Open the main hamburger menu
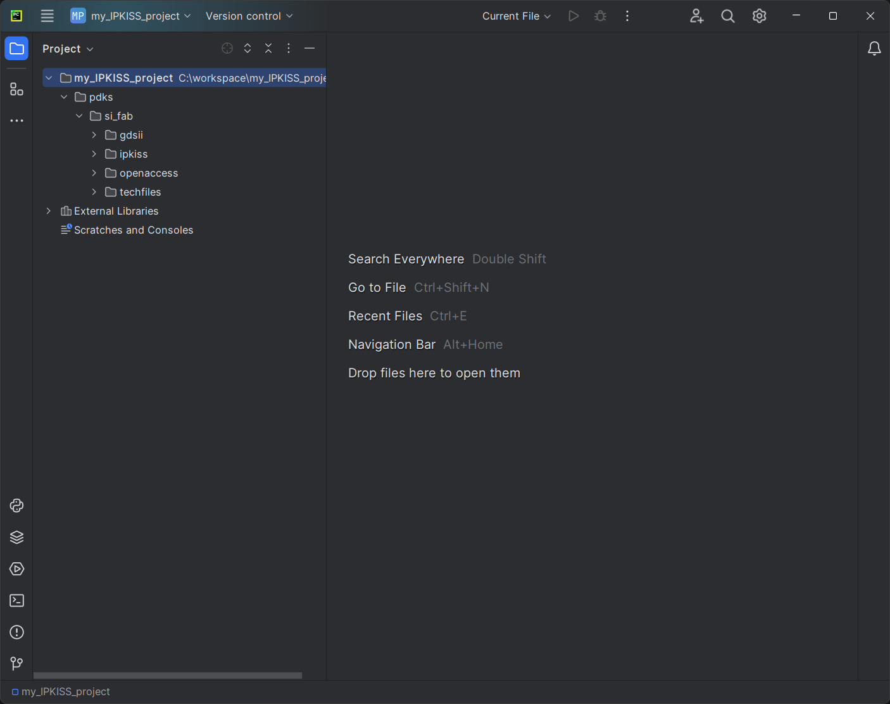Image resolution: width=890 pixels, height=704 pixels. pos(47,16)
